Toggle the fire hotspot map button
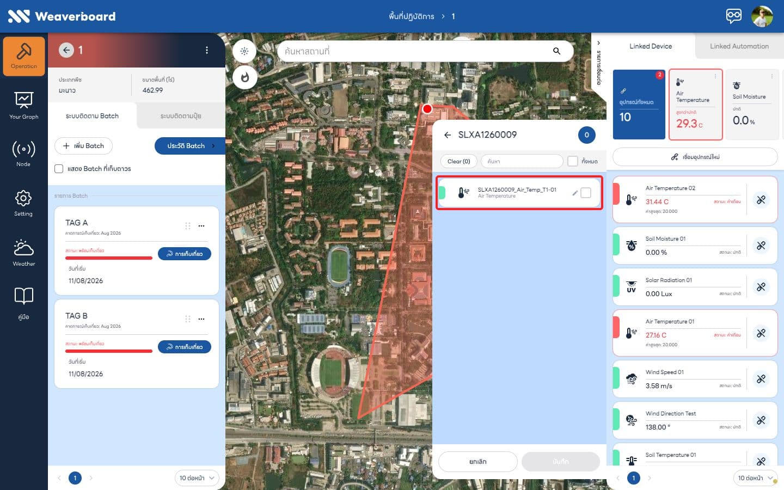Screen dimensions: 784x490 [x=244, y=77]
